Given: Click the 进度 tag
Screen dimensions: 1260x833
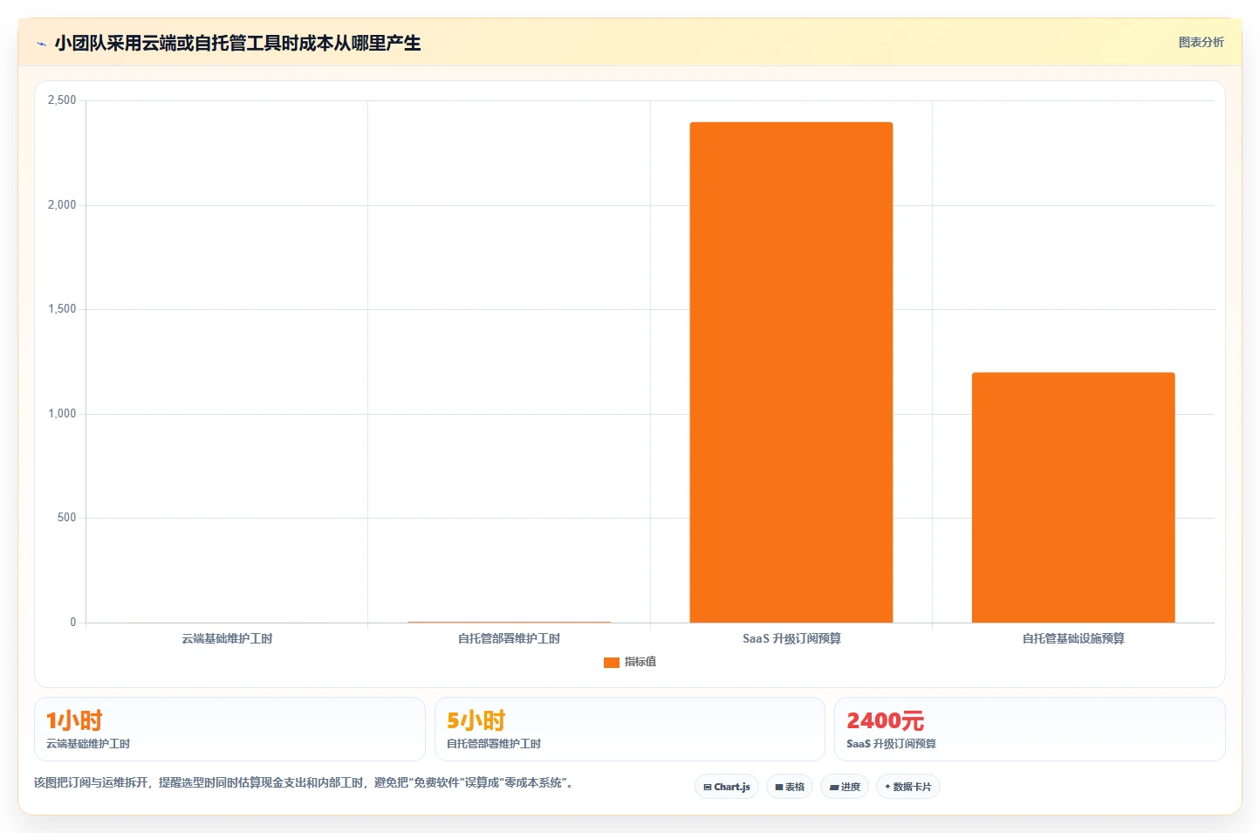Looking at the screenshot, I should pyautogui.click(x=845, y=787).
